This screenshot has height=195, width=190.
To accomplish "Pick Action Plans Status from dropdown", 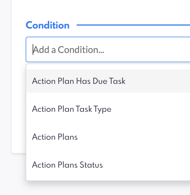I will pos(67,165).
